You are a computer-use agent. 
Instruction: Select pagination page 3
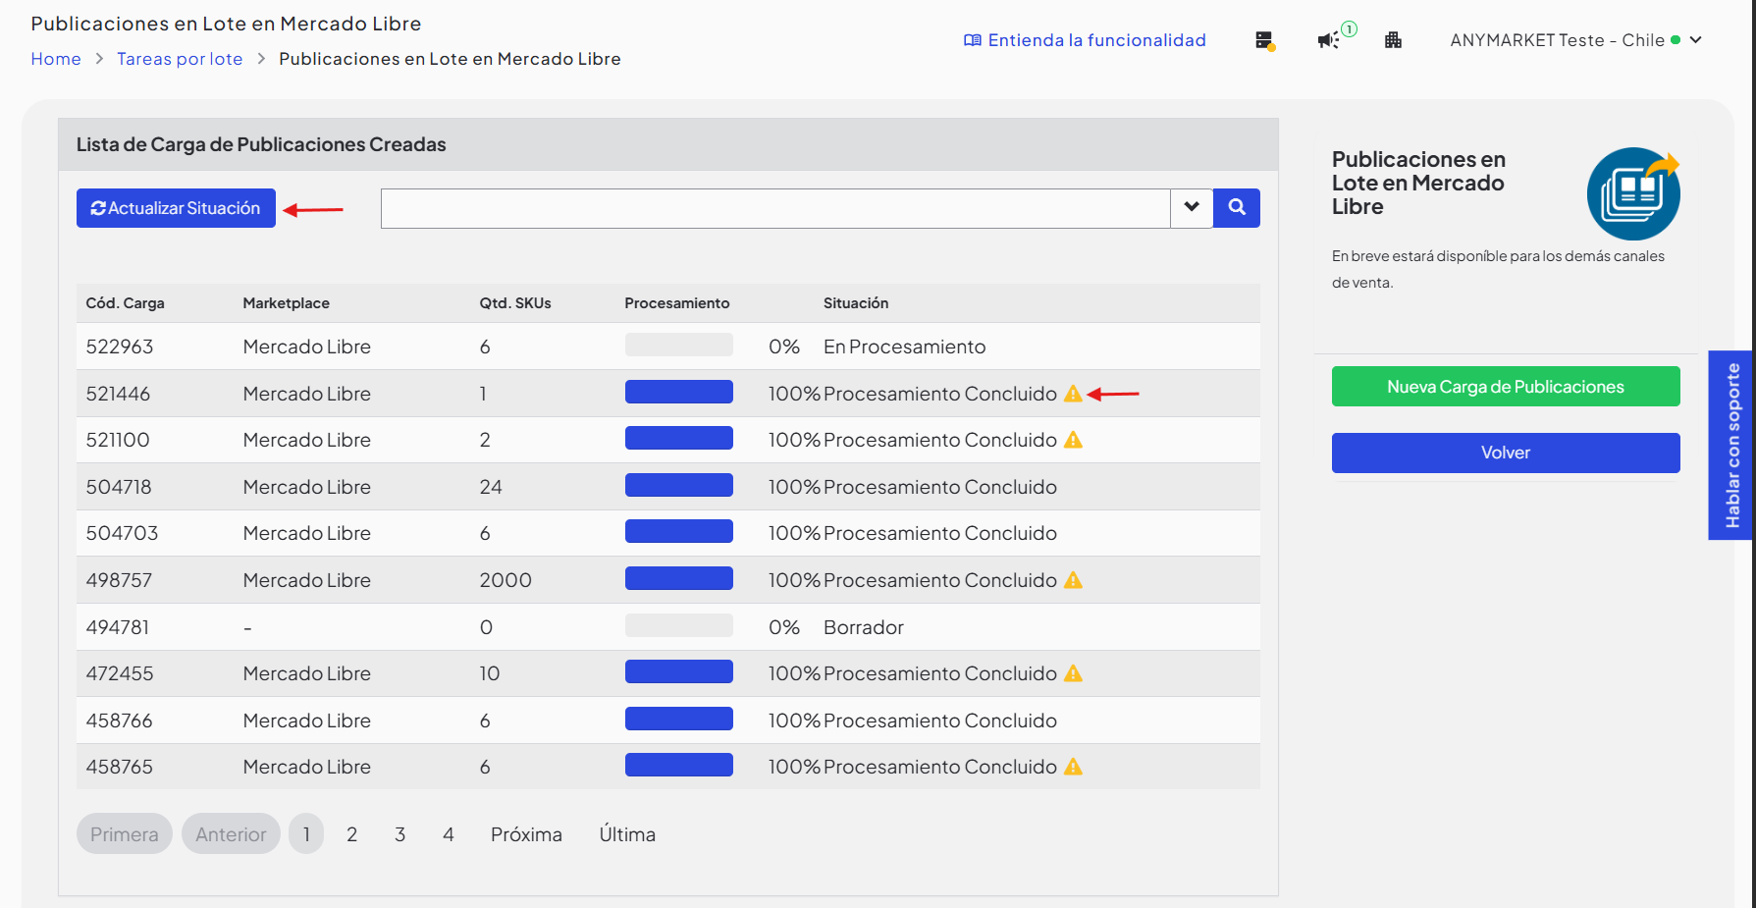[400, 834]
